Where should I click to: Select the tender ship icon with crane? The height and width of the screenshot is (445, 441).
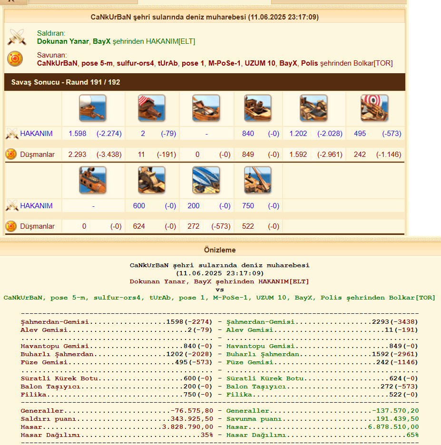pyautogui.click(x=257, y=180)
